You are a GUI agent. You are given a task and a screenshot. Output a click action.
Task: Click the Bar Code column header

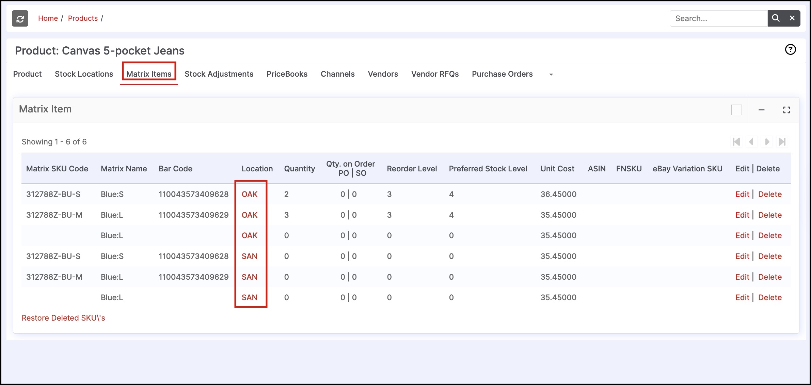tap(176, 169)
